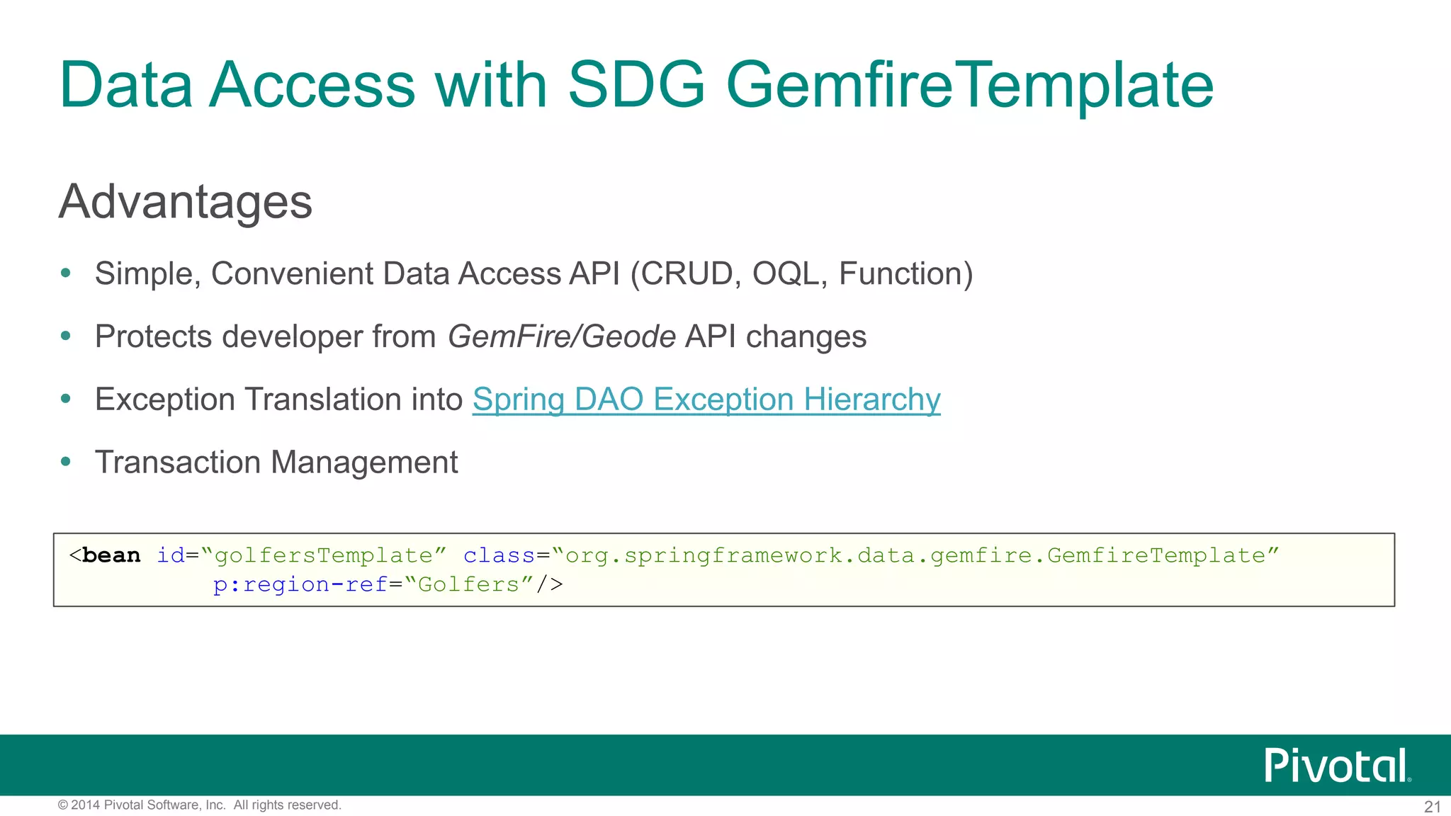Image resolution: width=1451 pixels, height=816 pixels.
Task: Click the p:region-ref attribute in the code
Action: [300, 584]
